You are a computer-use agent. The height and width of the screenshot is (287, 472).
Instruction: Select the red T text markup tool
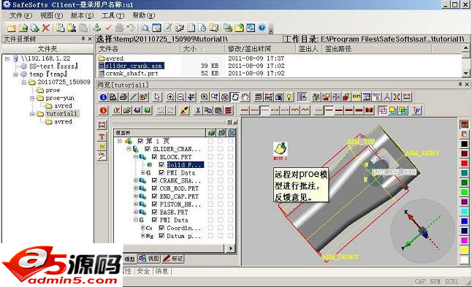102,137
